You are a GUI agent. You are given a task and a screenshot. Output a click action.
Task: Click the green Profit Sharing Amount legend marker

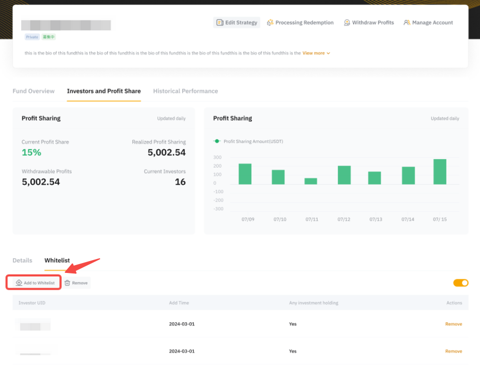[x=216, y=141]
